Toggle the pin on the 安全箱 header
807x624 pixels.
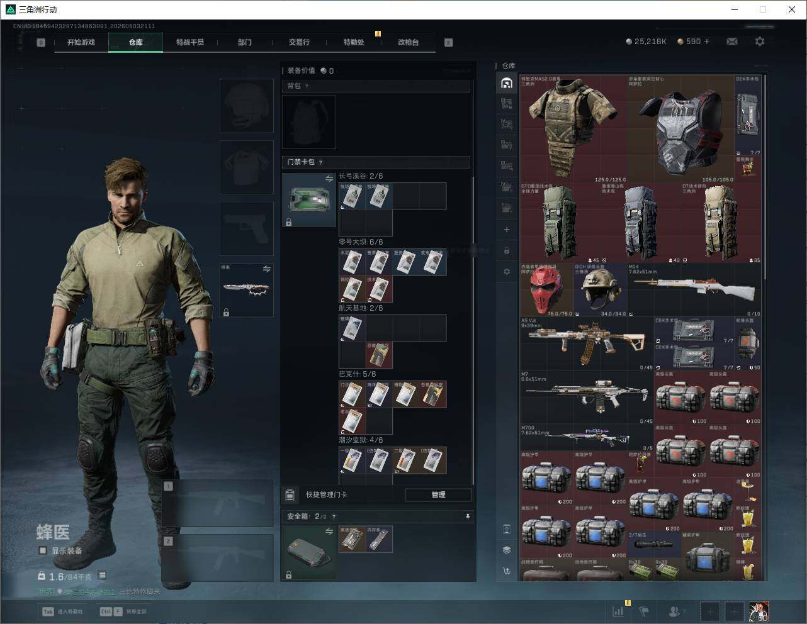coord(468,516)
